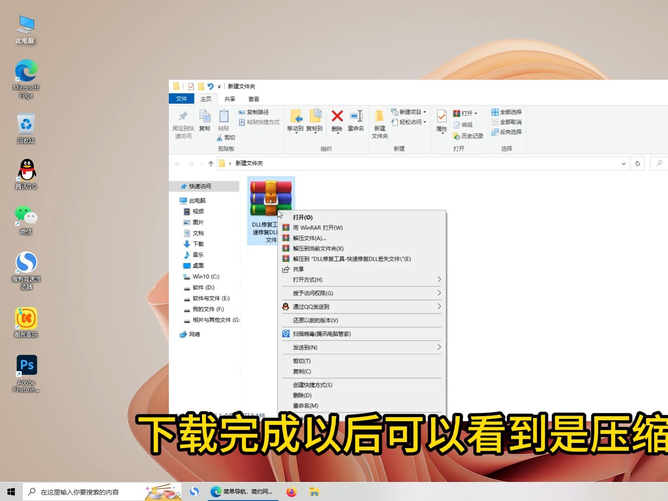Click 全部取消 in the ribbon

(x=507, y=122)
